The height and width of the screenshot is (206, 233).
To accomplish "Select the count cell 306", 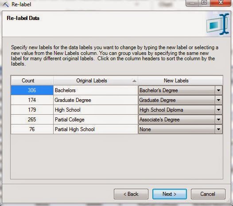I will point(32,90).
